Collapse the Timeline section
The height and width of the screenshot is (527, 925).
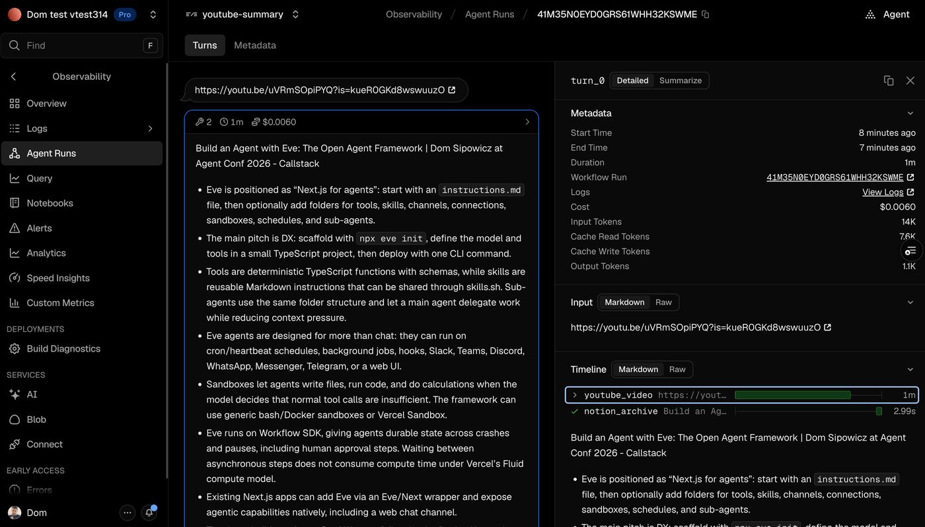(910, 369)
